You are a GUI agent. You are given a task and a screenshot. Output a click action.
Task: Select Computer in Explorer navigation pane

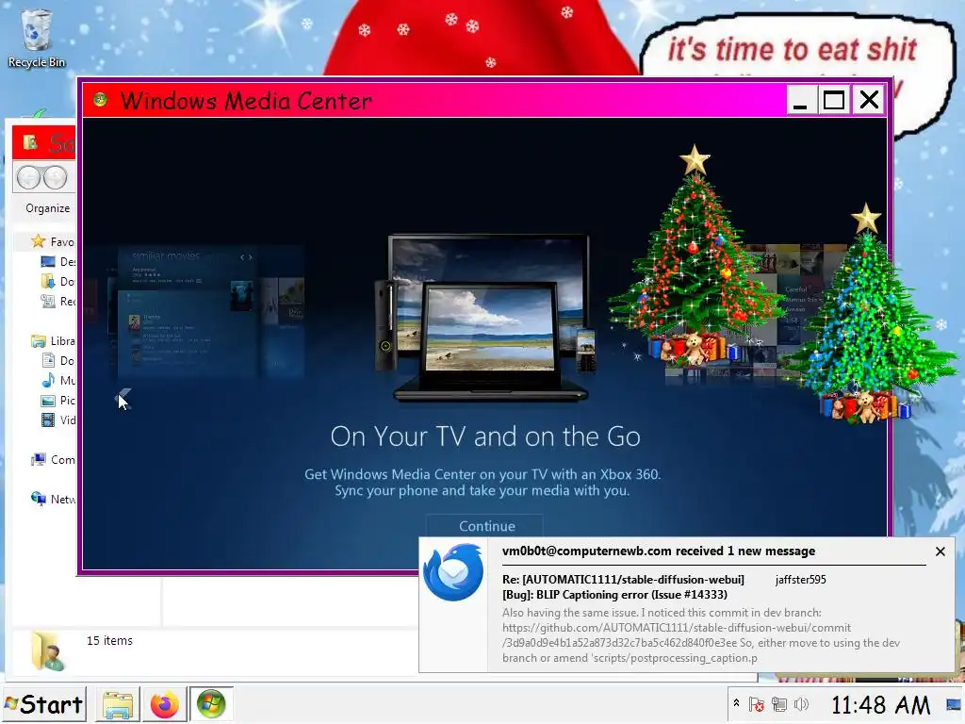53,459
